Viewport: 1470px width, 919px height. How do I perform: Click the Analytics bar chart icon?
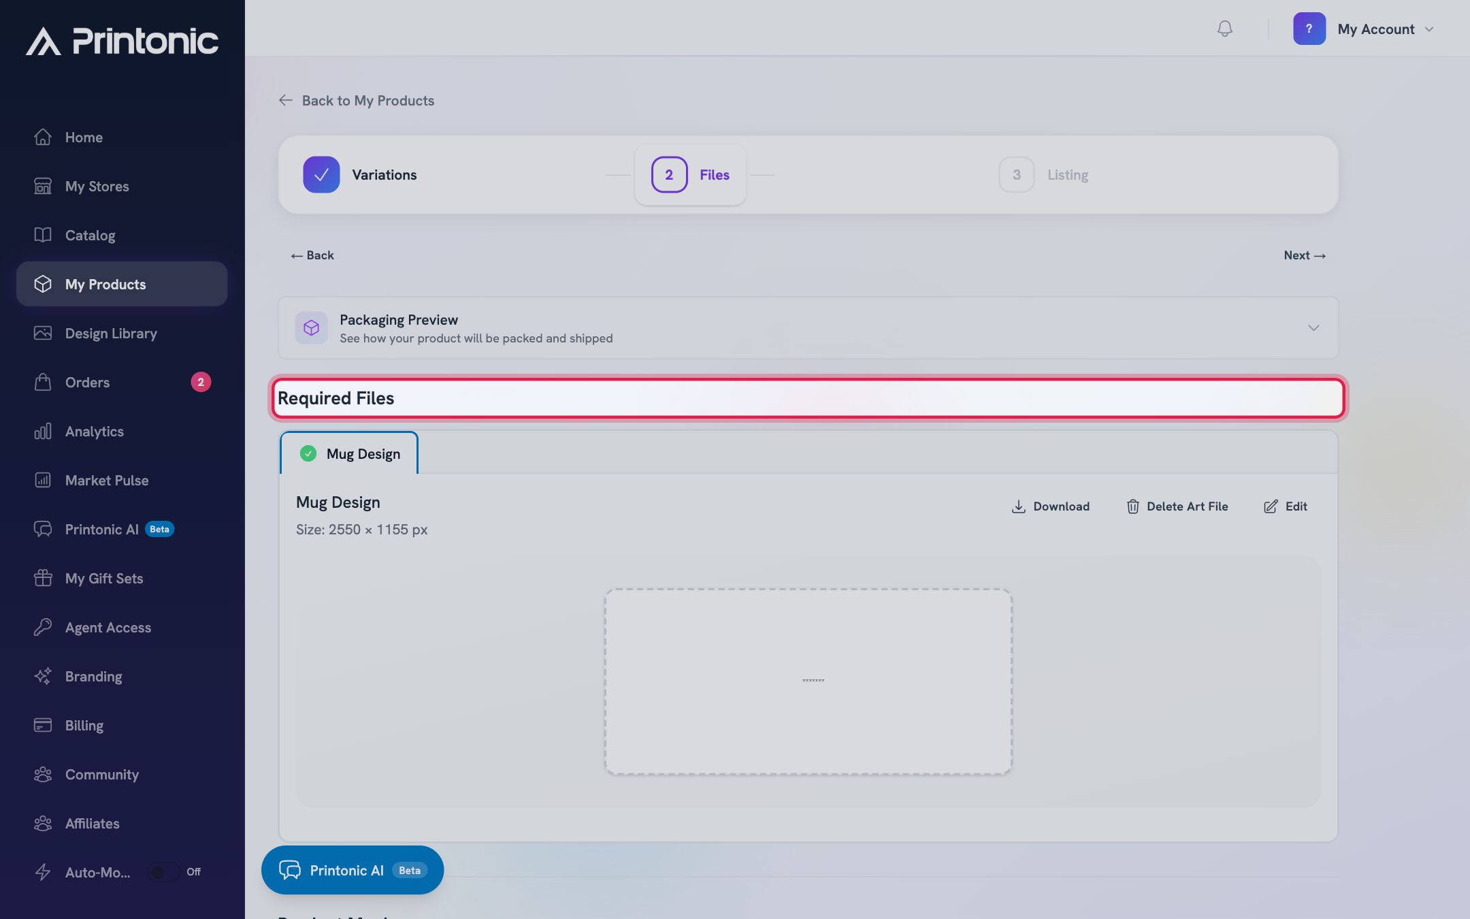click(x=43, y=431)
